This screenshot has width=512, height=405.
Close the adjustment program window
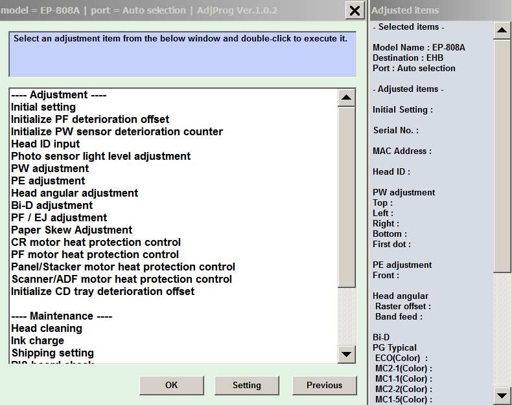pos(355,10)
